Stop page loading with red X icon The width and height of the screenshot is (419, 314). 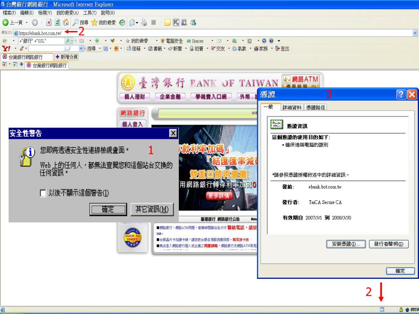(x=49, y=22)
